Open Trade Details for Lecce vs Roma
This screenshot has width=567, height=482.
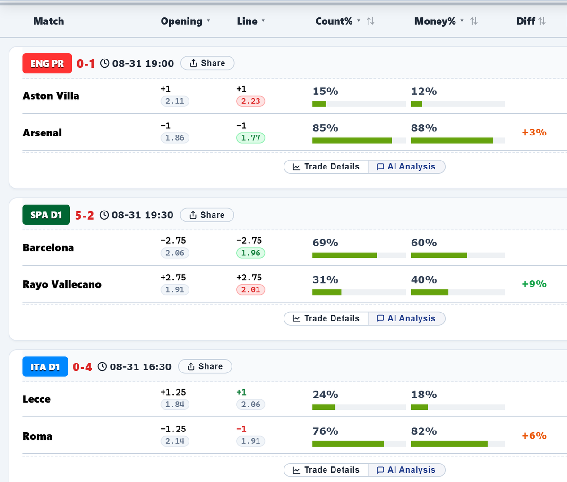[x=326, y=470]
